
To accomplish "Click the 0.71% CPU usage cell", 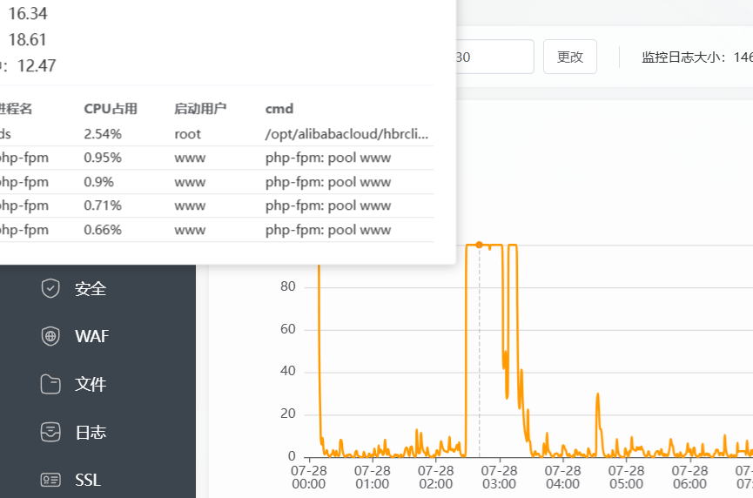I will coord(103,205).
